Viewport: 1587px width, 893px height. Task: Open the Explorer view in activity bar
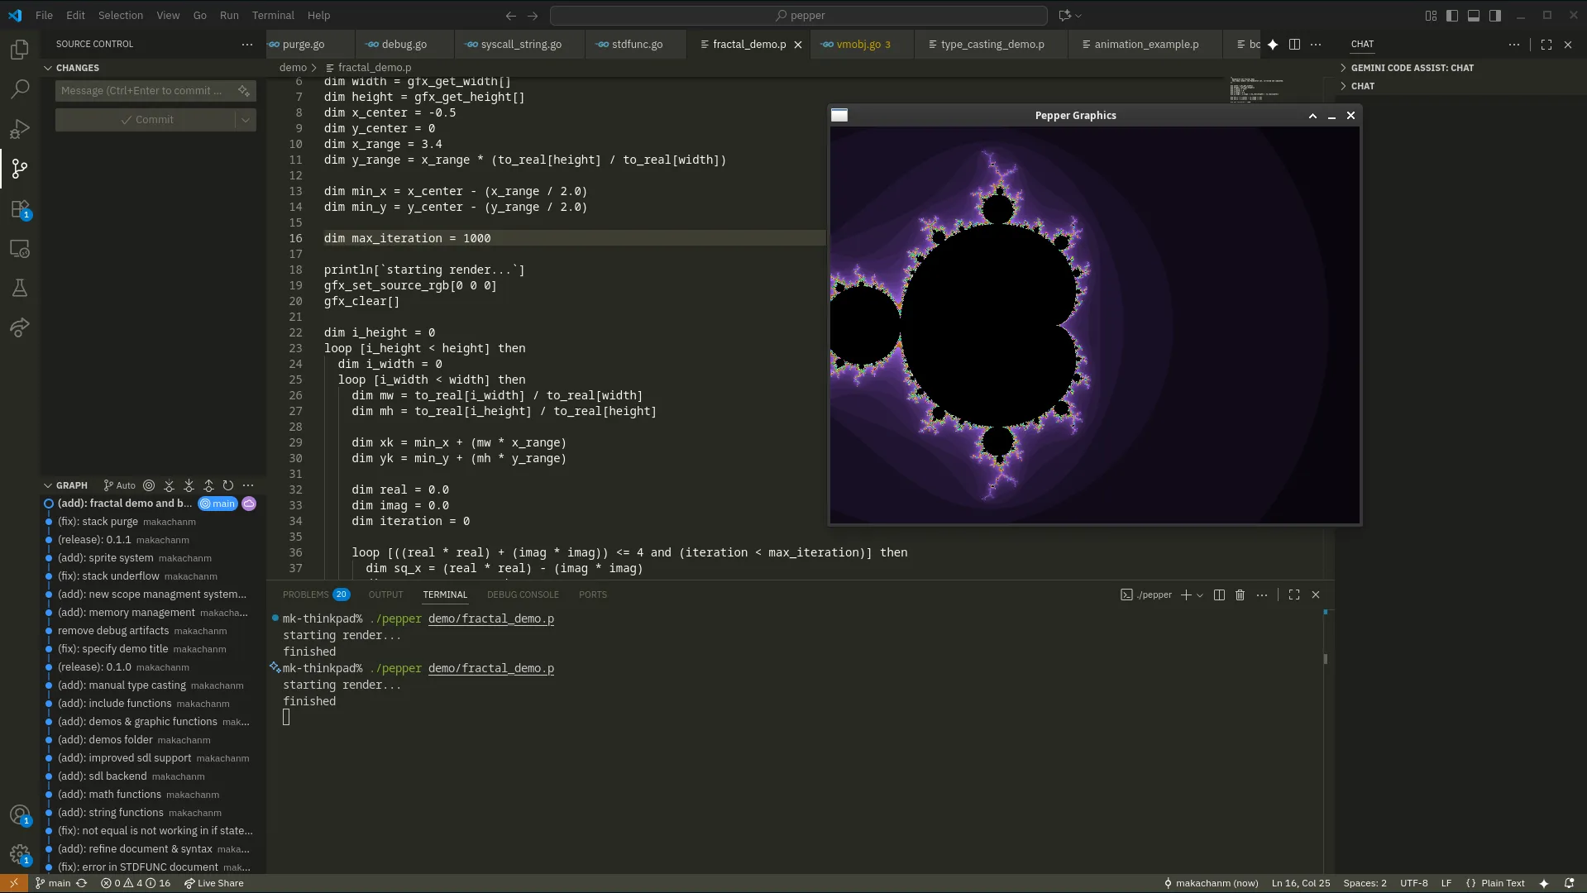(20, 50)
